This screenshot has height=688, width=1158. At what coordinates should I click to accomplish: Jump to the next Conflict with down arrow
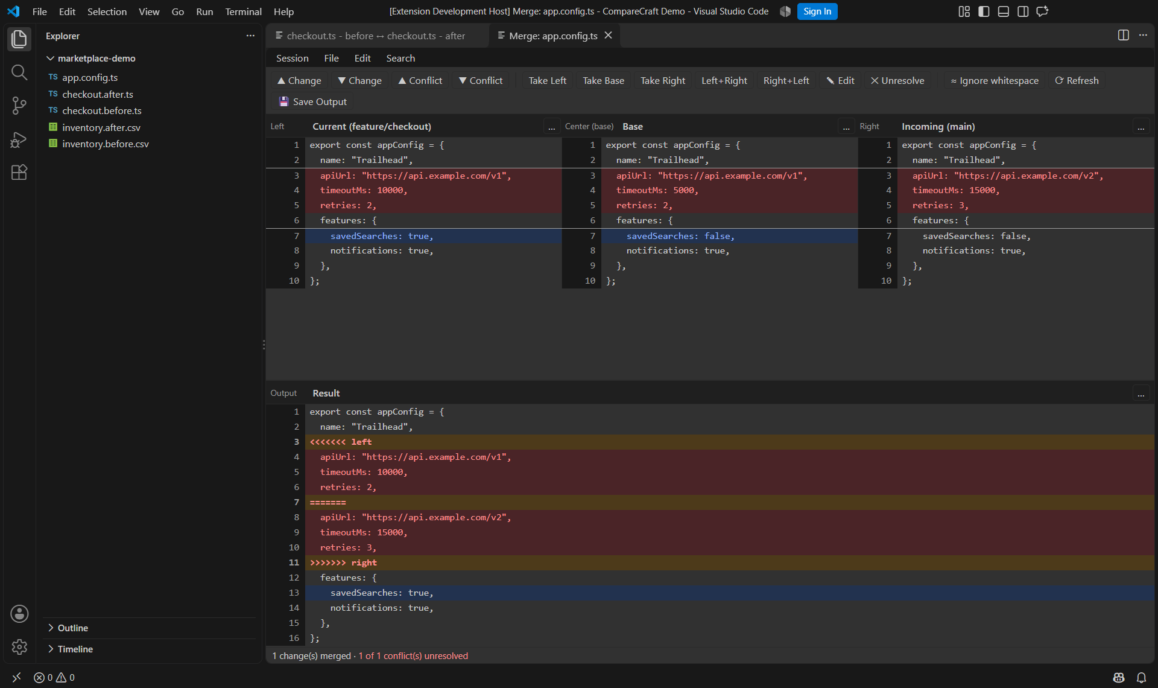pyautogui.click(x=481, y=80)
